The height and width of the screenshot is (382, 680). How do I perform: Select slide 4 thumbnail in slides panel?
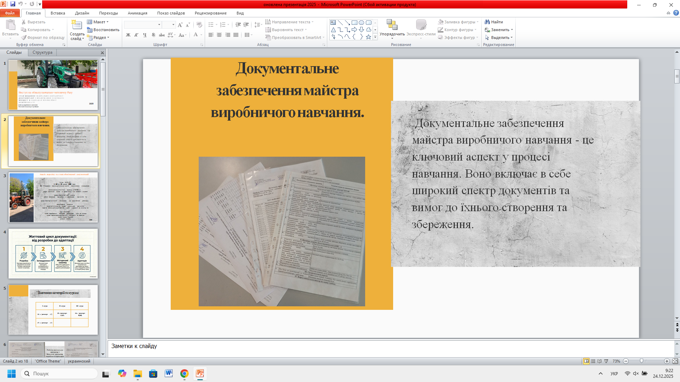pyautogui.click(x=53, y=253)
